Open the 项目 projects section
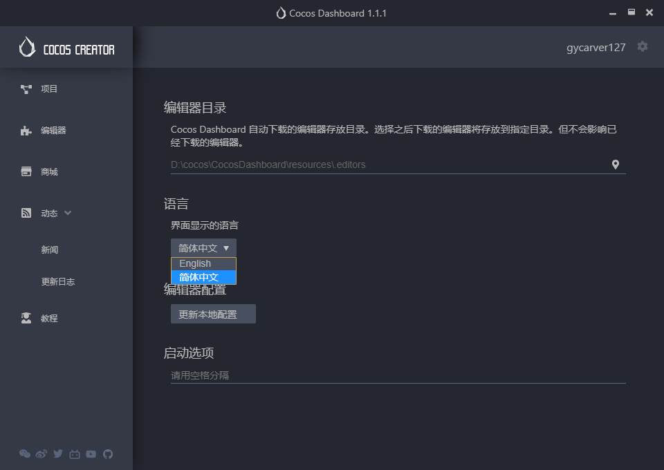The image size is (664, 470). (48, 89)
